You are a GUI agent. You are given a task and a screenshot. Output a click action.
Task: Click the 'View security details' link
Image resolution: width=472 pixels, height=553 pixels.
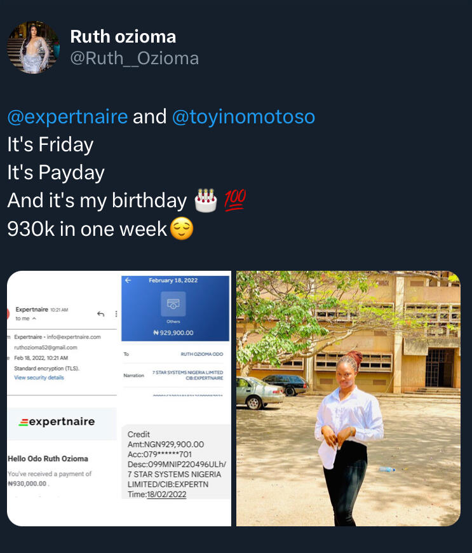[39, 378]
